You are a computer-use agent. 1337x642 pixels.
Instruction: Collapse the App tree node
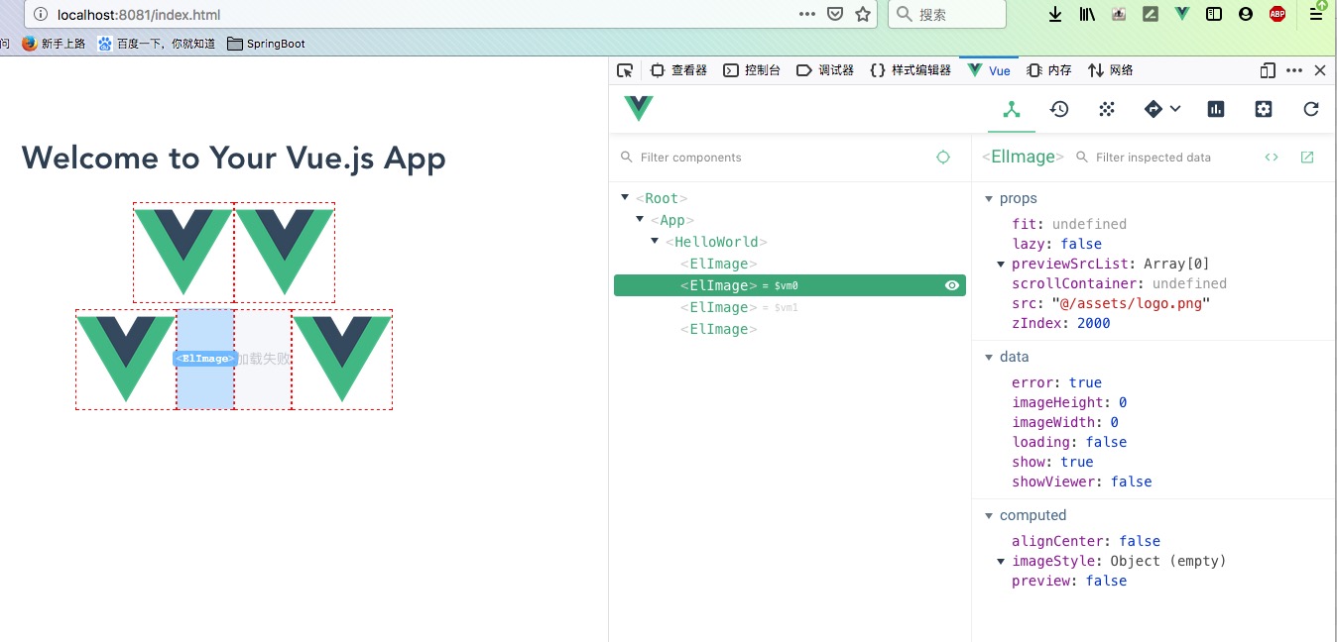pos(640,220)
